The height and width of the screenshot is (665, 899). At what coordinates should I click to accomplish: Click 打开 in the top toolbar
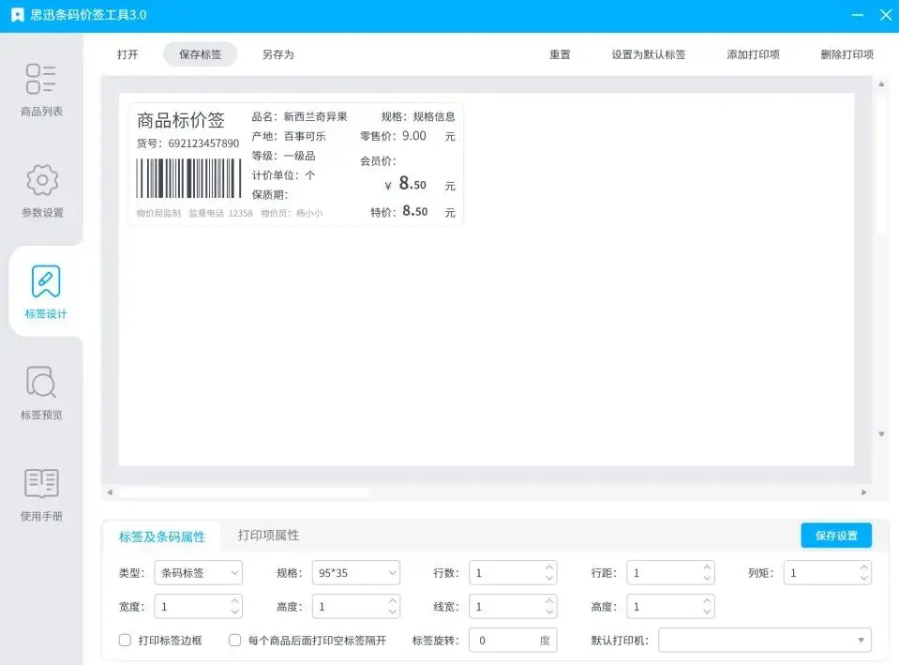pyautogui.click(x=127, y=54)
